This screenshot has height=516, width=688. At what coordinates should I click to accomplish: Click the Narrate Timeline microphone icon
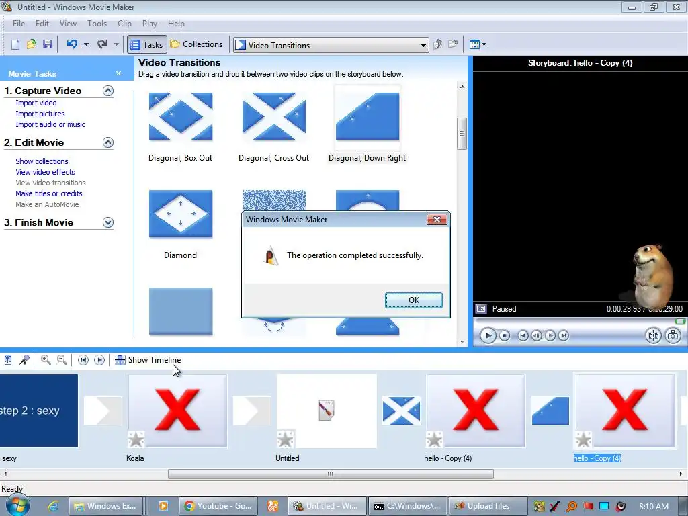[24, 360]
